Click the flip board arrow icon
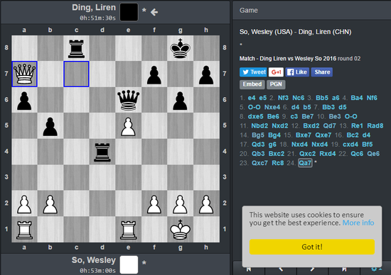 pos(154,12)
